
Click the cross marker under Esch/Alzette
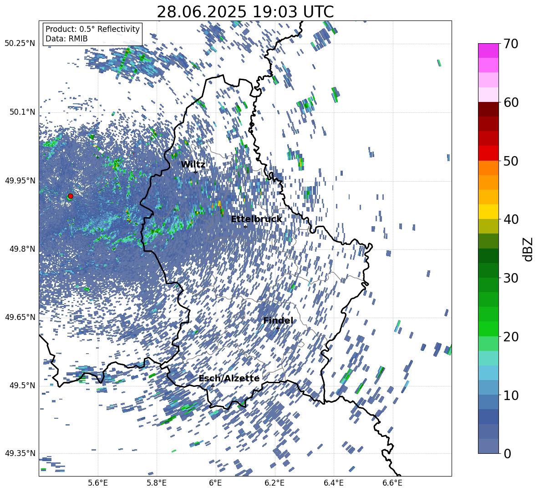[x=213, y=386]
